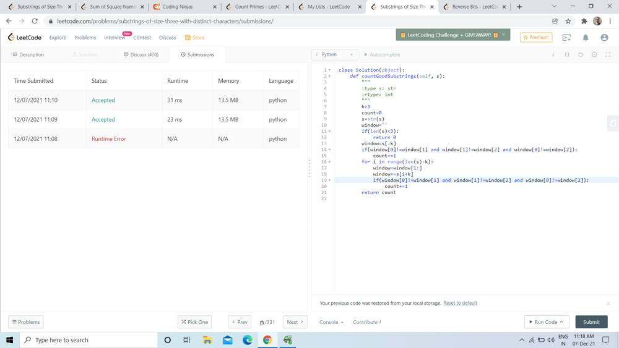Switch to the Description tab
This screenshot has height=348, width=619.
click(x=28, y=54)
